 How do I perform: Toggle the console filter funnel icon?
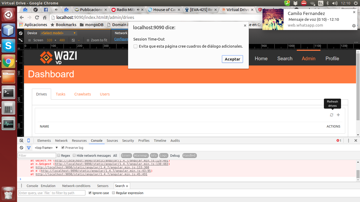[x=29, y=148]
